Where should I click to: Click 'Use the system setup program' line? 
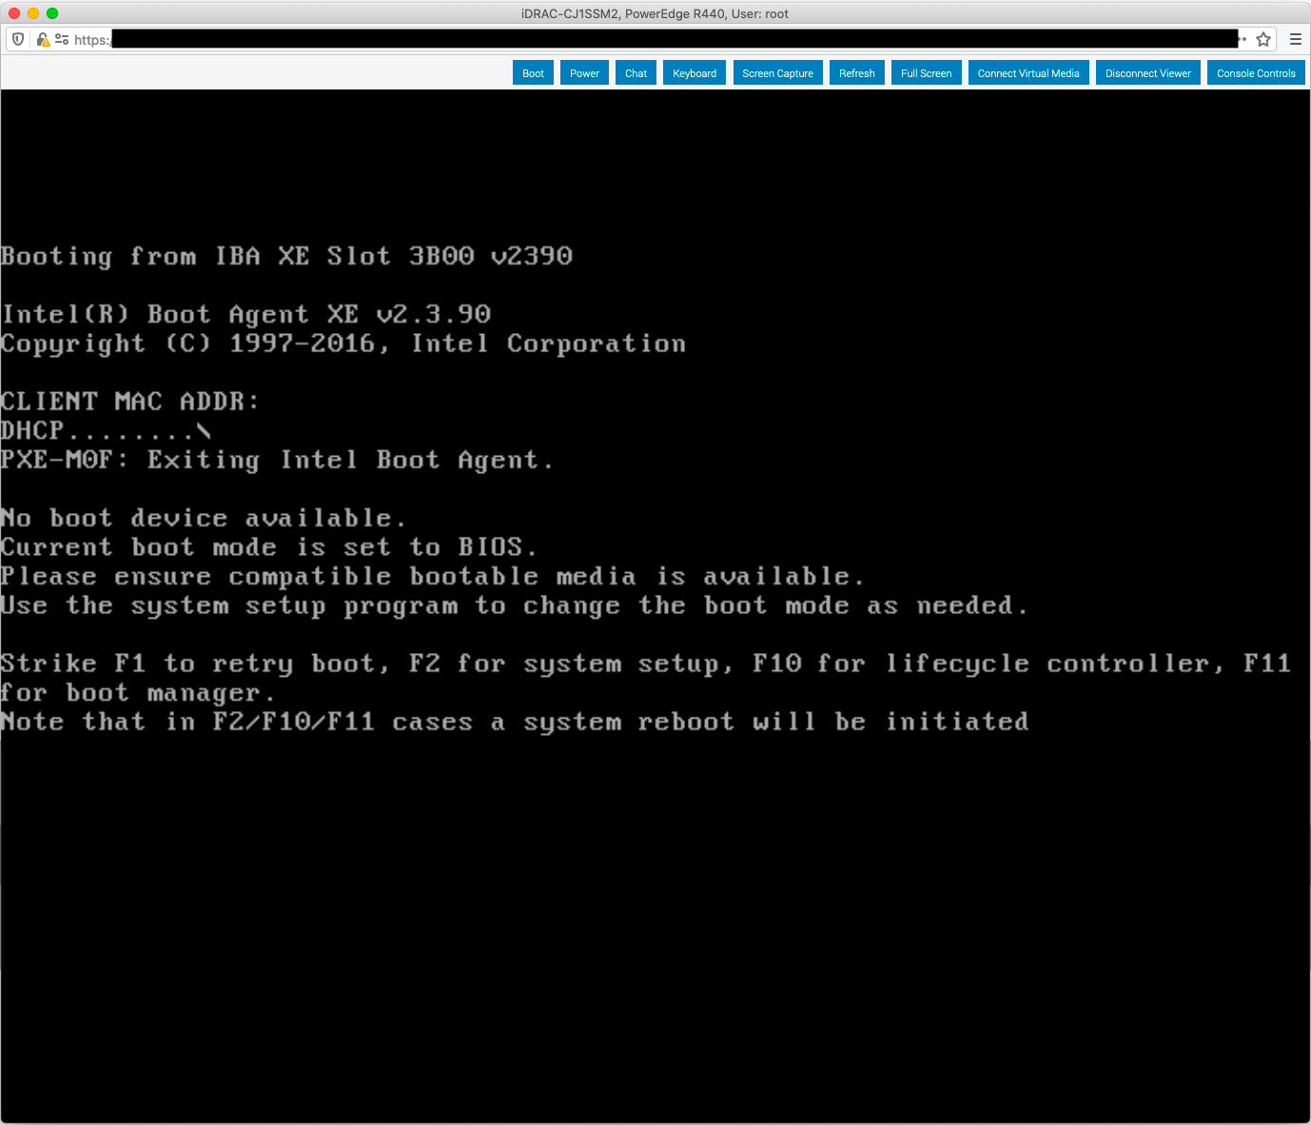pyautogui.click(x=514, y=605)
